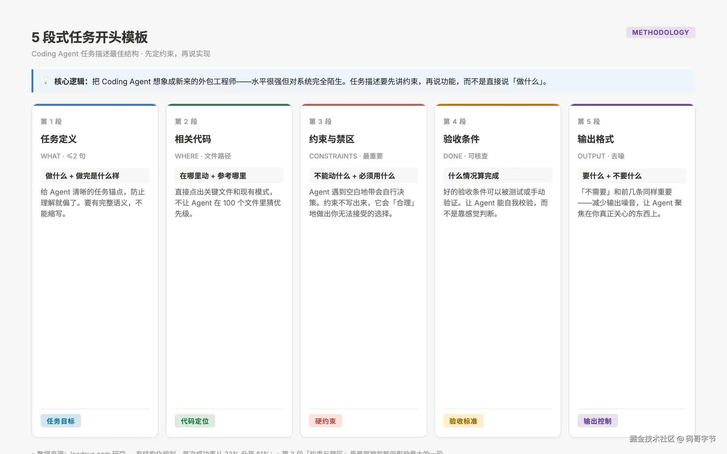
Task: Click the 输出控制 tag
Action: tap(598, 421)
